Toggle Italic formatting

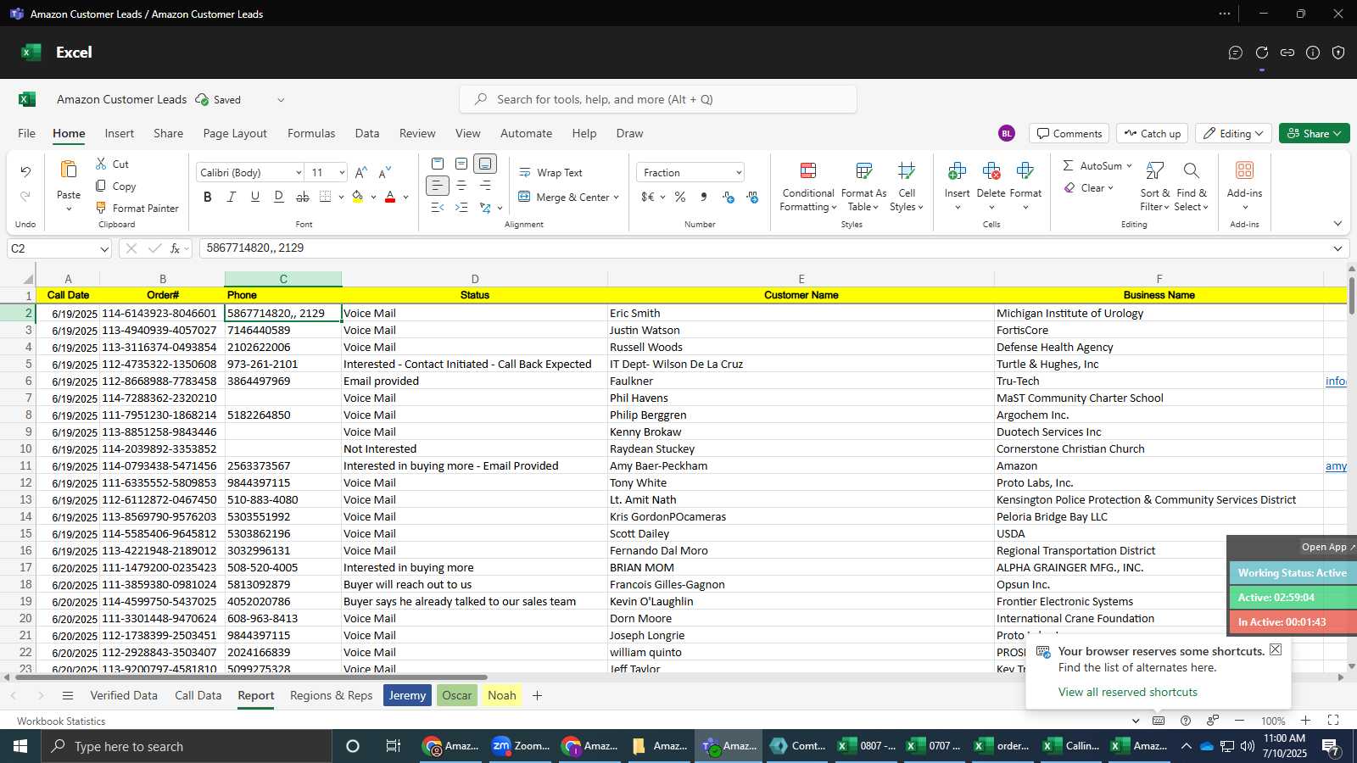pos(232,197)
